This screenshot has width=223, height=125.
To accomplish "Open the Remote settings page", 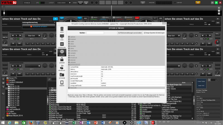I will point(62,83).
